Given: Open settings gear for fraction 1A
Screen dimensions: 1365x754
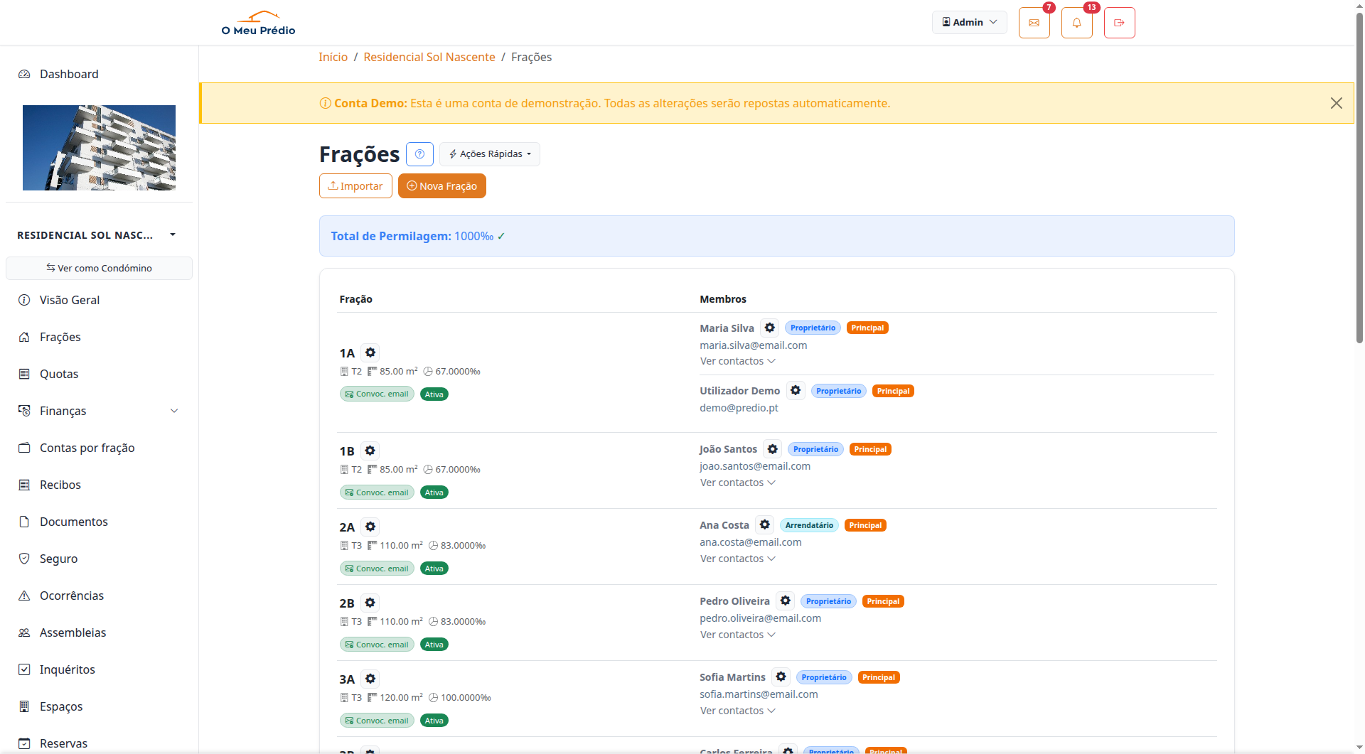Looking at the screenshot, I should pos(370,352).
